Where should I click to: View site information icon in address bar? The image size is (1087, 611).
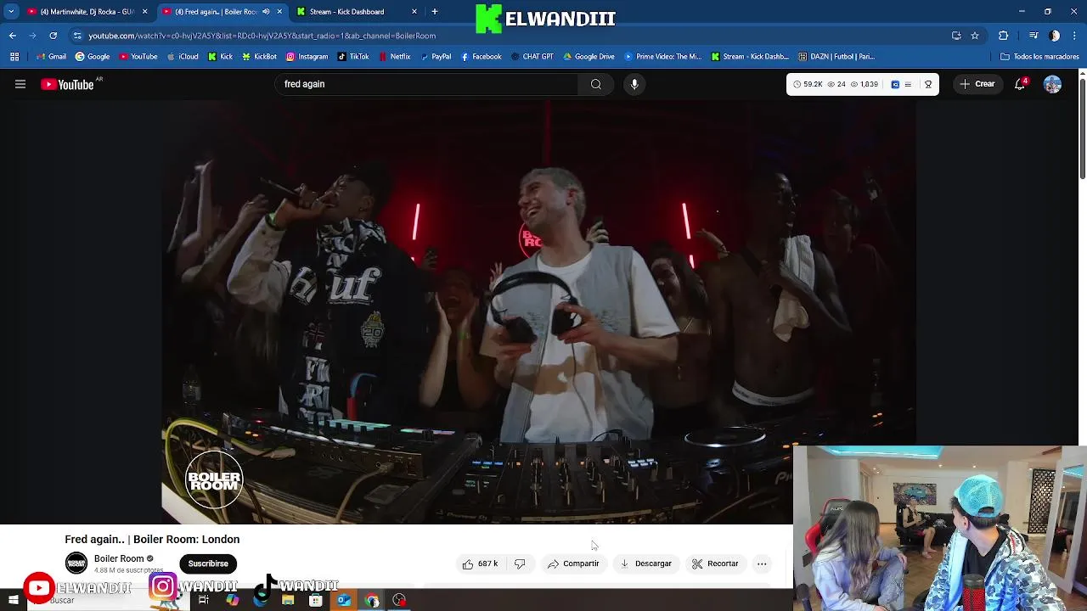pyautogui.click(x=77, y=36)
